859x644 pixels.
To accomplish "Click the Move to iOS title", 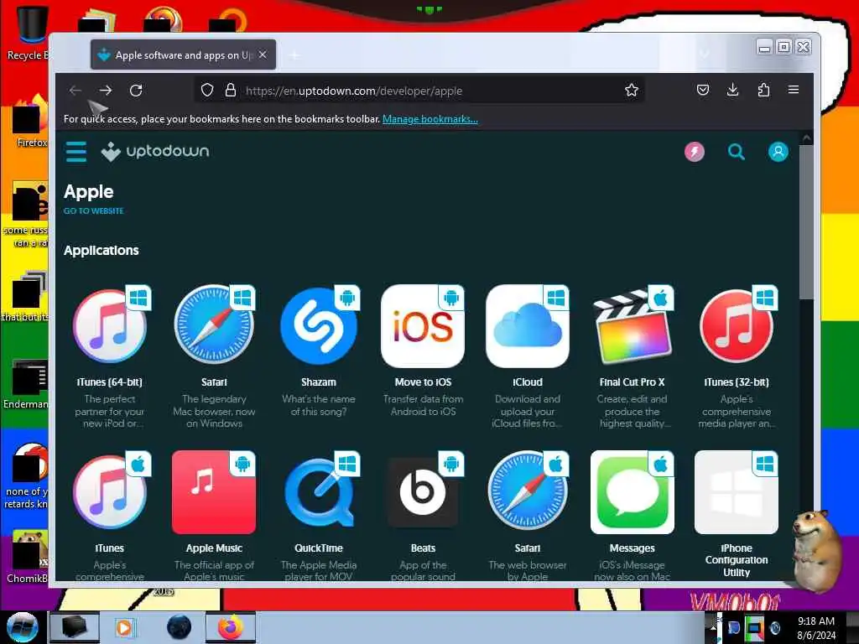I will 423,382.
